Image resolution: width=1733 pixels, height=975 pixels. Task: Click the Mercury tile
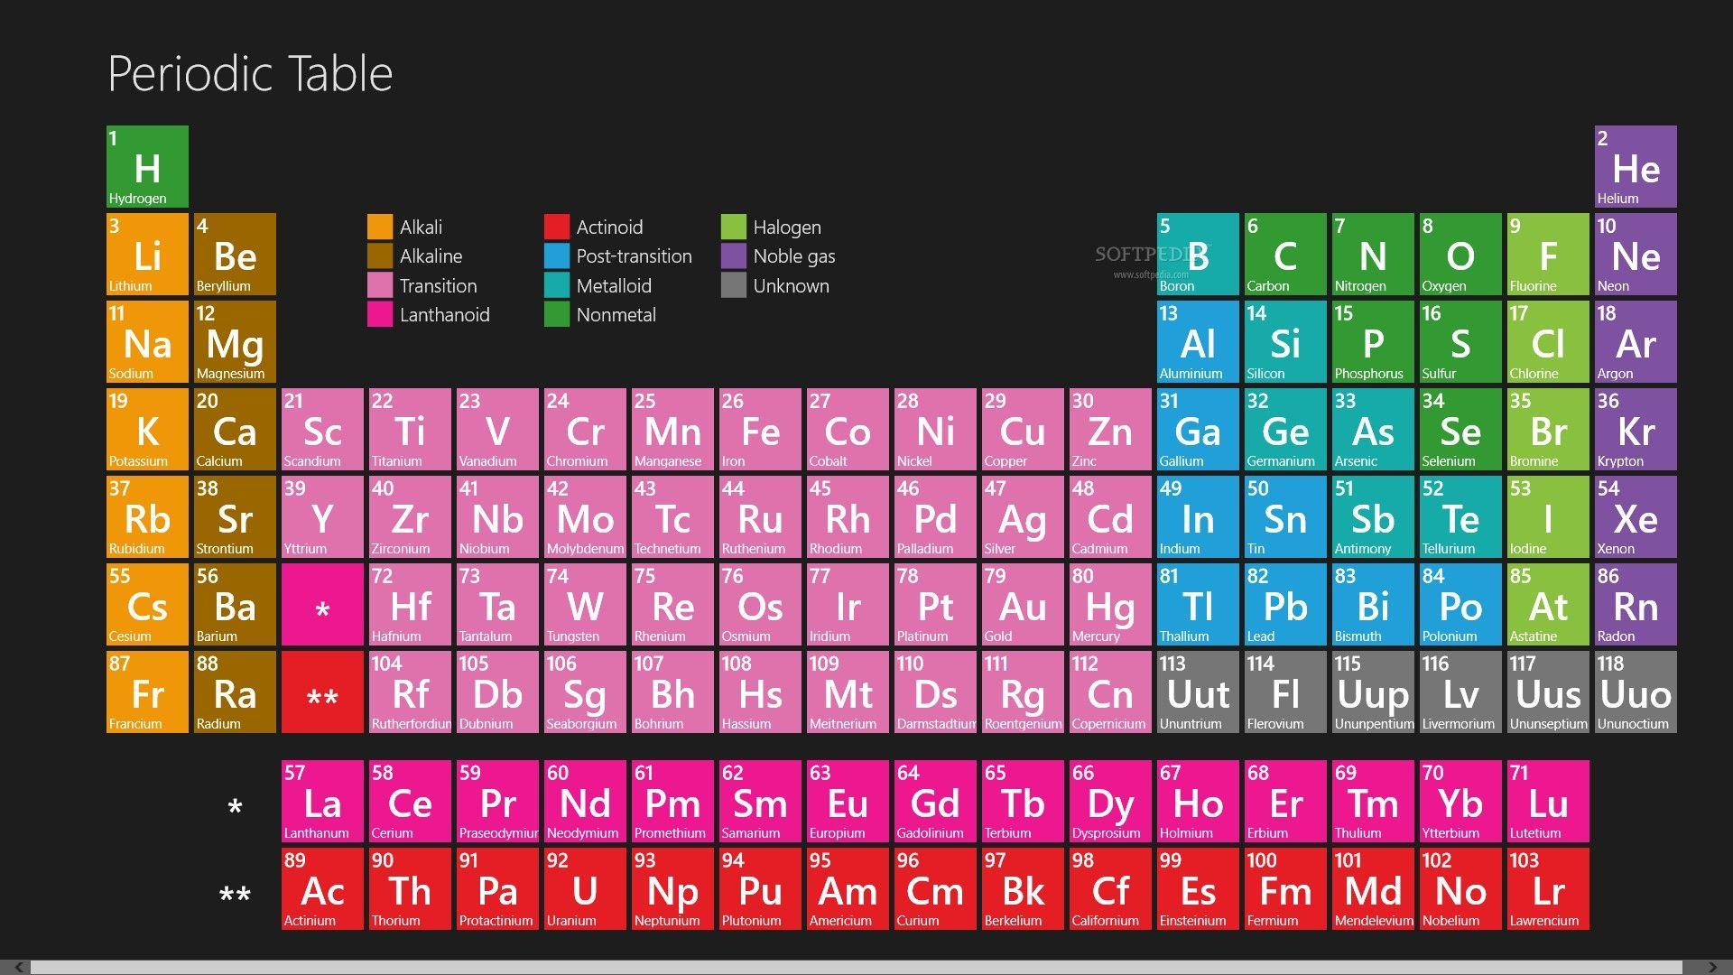point(1110,604)
